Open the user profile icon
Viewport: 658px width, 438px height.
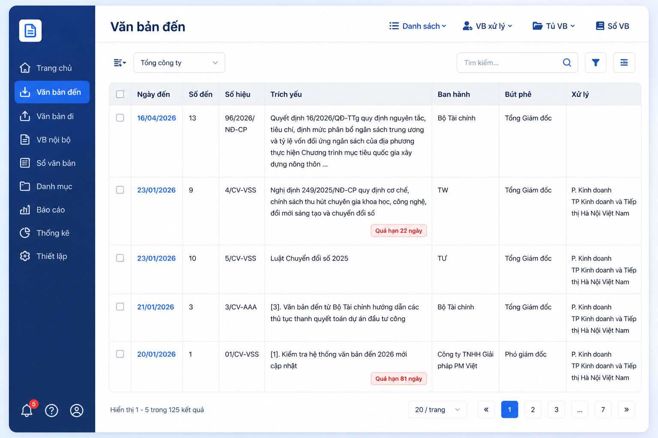(x=77, y=411)
